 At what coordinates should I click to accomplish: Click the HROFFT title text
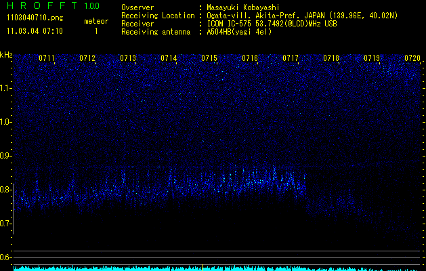pyautogui.click(x=43, y=5)
